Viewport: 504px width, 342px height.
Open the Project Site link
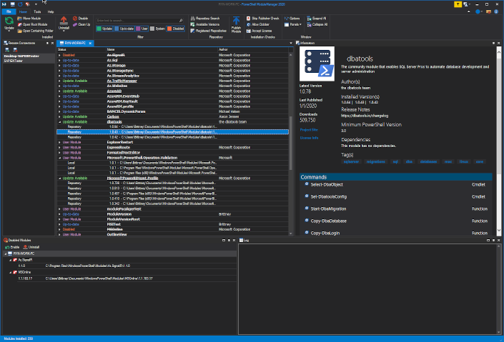click(x=309, y=130)
